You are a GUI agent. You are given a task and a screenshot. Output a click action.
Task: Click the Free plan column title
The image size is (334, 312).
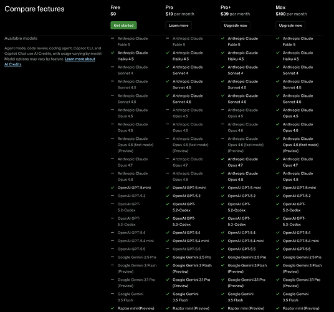coord(115,7)
